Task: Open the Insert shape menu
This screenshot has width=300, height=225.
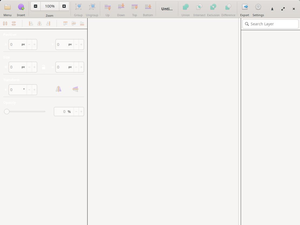Action: [x=21, y=7]
